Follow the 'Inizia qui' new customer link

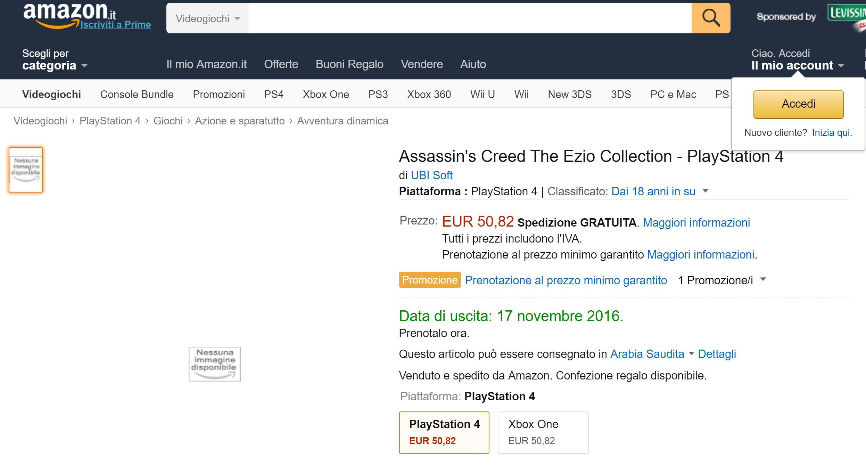pyautogui.click(x=832, y=132)
